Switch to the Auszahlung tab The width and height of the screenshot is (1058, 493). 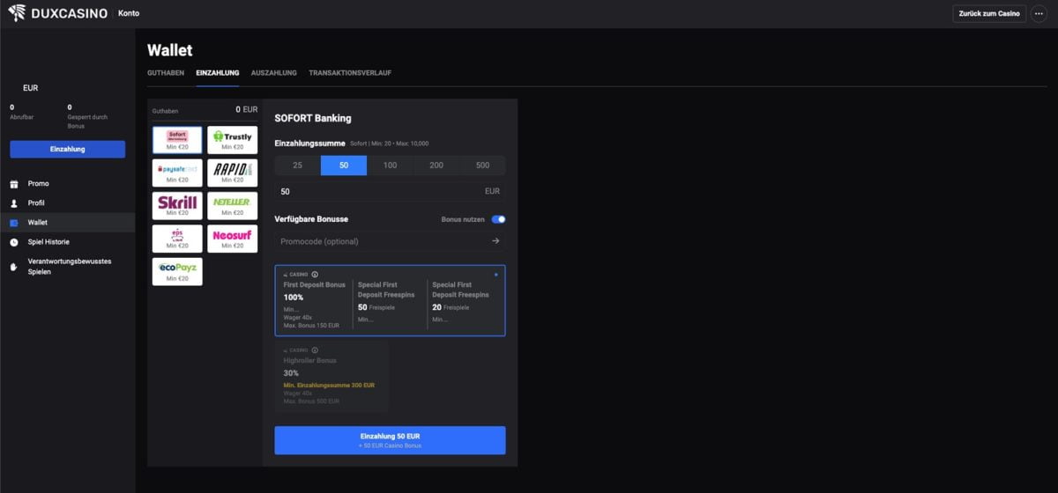(274, 73)
